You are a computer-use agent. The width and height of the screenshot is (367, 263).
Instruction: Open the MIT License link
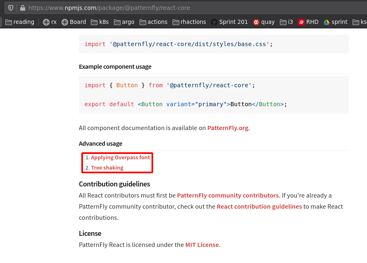point(202,245)
